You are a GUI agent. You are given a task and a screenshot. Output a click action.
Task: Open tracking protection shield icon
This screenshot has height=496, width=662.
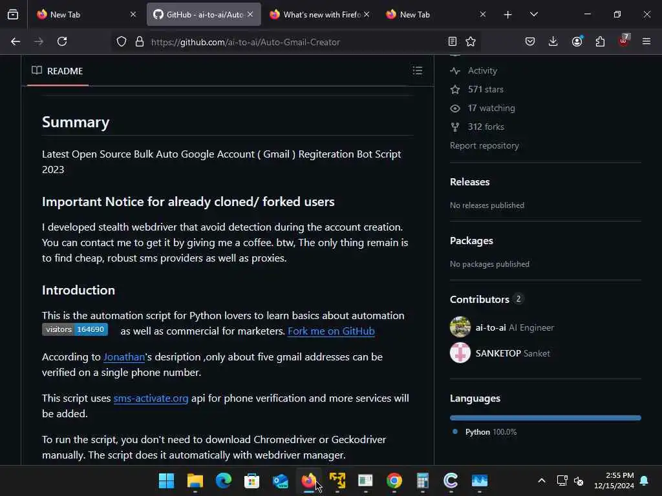(x=122, y=41)
